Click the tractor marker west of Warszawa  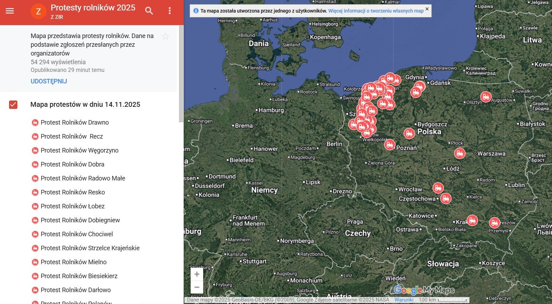coord(460,153)
